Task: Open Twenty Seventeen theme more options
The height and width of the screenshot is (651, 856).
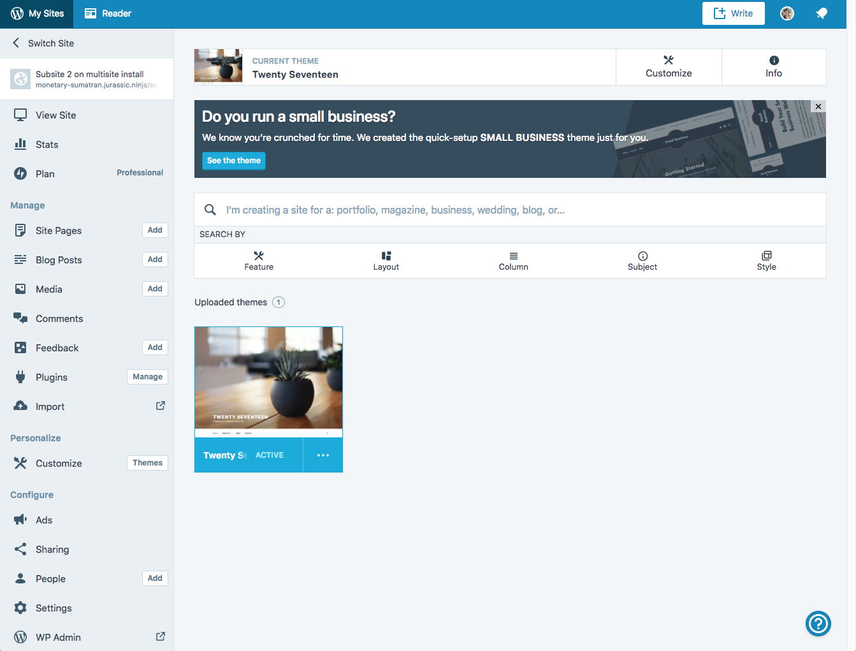Action: coord(323,455)
